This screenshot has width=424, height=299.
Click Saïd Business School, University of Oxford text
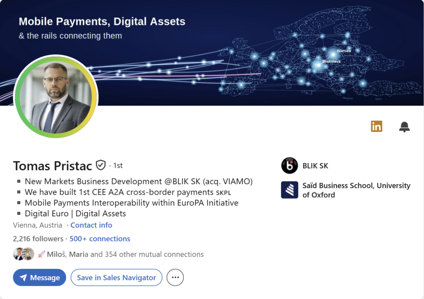356,190
